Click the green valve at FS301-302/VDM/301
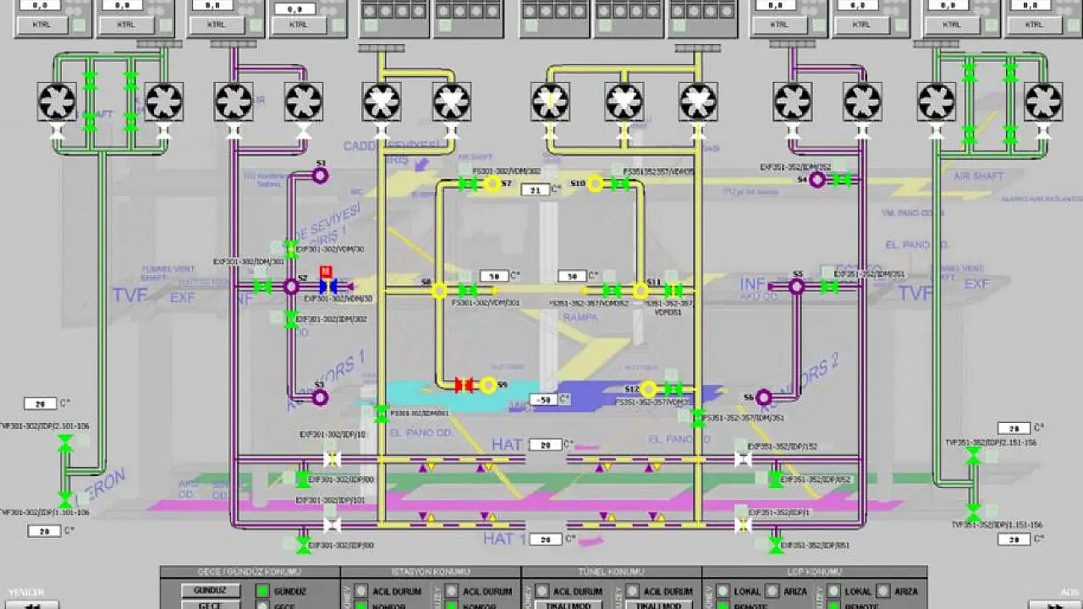 tap(468, 290)
